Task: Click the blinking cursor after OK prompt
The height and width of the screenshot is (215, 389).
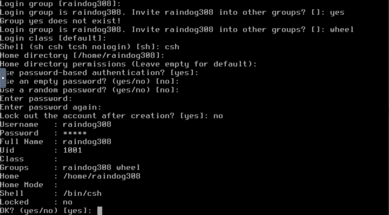Action: (x=100, y=210)
